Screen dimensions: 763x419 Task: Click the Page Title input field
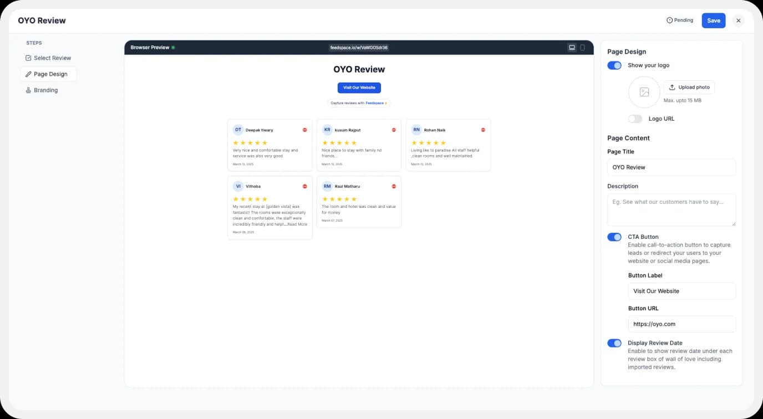pos(671,167)
